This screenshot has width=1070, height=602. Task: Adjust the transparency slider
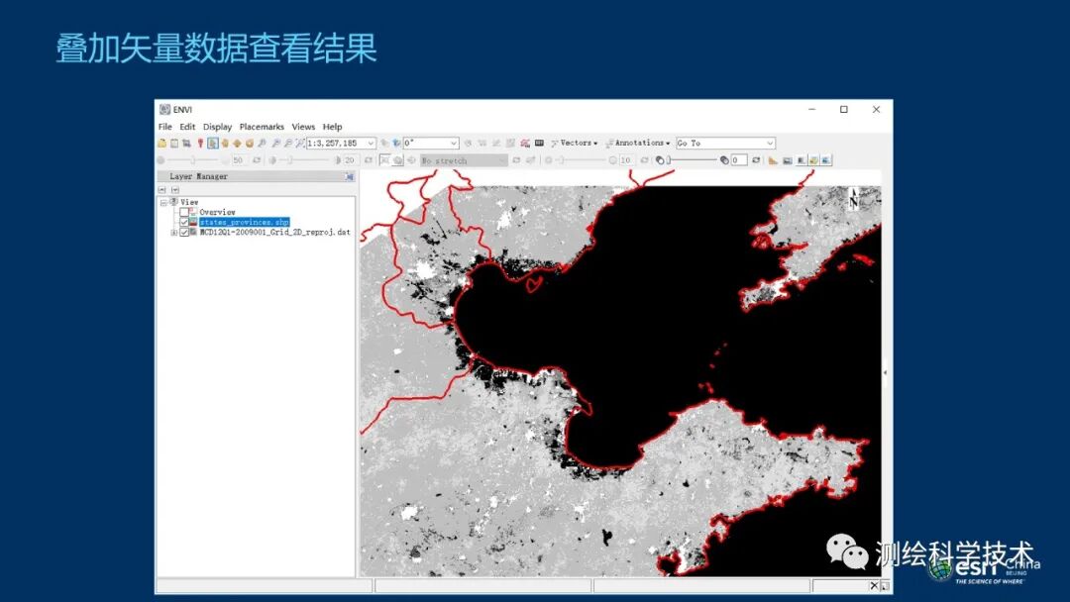point(692,160)
